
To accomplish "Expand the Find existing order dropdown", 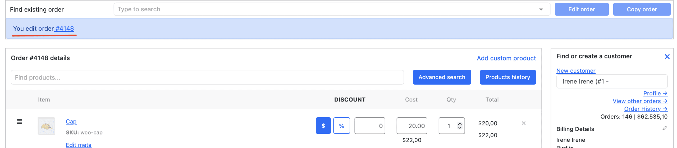I will [x=541, y=10].
